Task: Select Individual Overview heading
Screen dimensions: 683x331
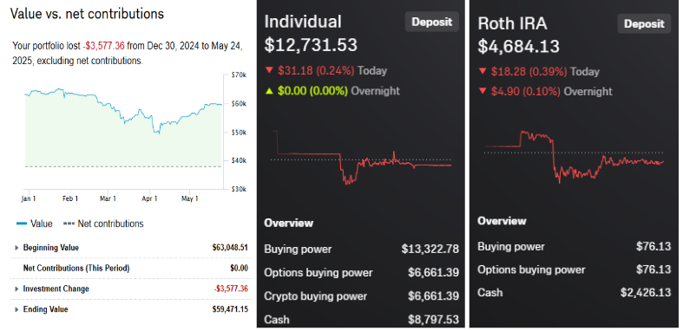Action: 288,224
